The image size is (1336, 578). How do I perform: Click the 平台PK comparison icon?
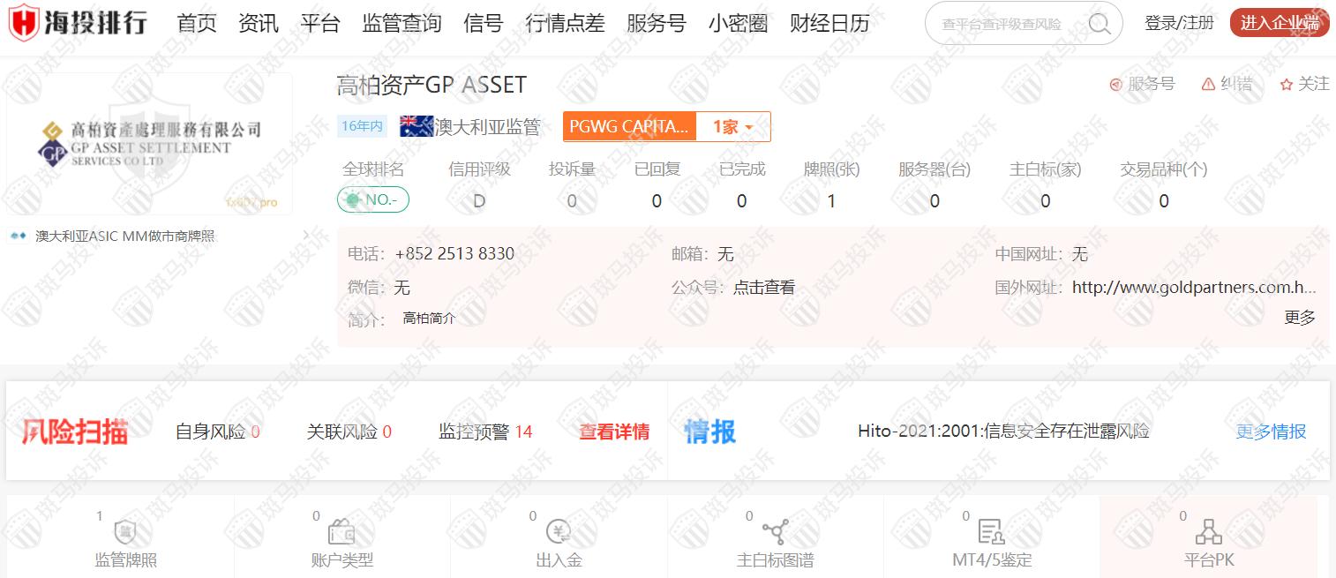coord(1208,533)
